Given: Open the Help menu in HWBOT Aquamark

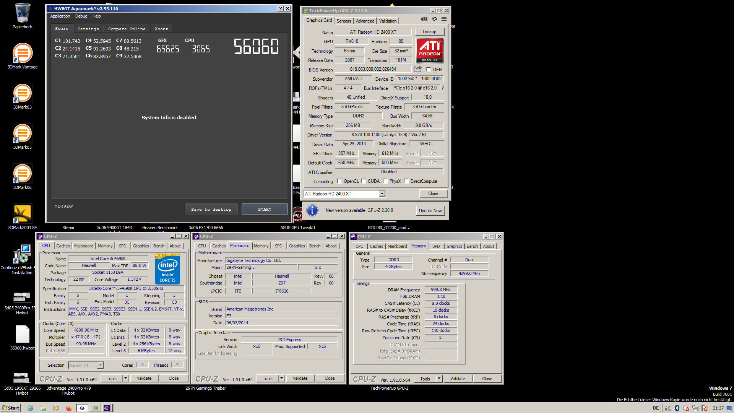Looking at the screenshot, I should (x=96, y=16).
